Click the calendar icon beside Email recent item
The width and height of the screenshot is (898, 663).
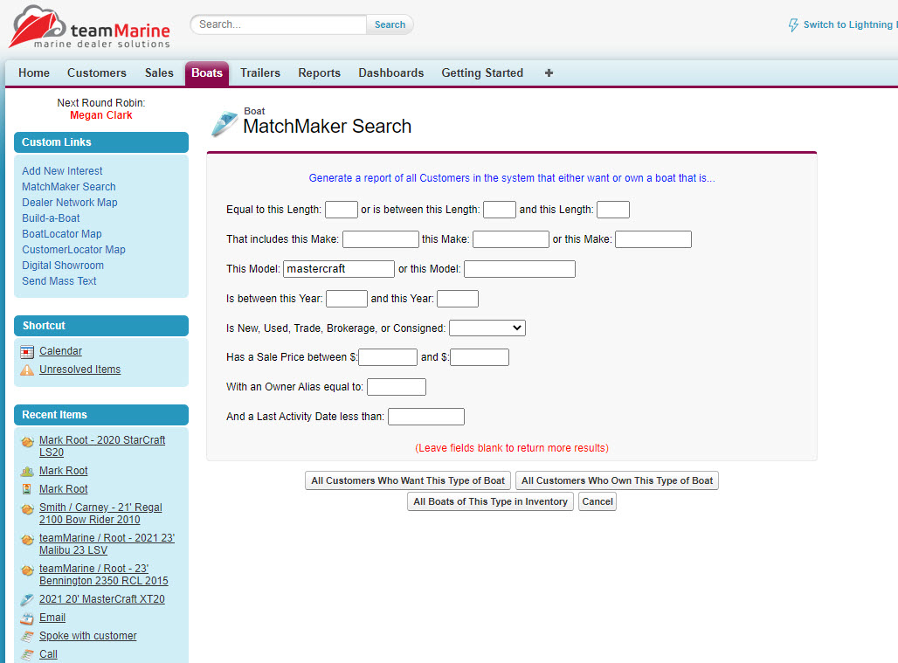coord(27,618)
